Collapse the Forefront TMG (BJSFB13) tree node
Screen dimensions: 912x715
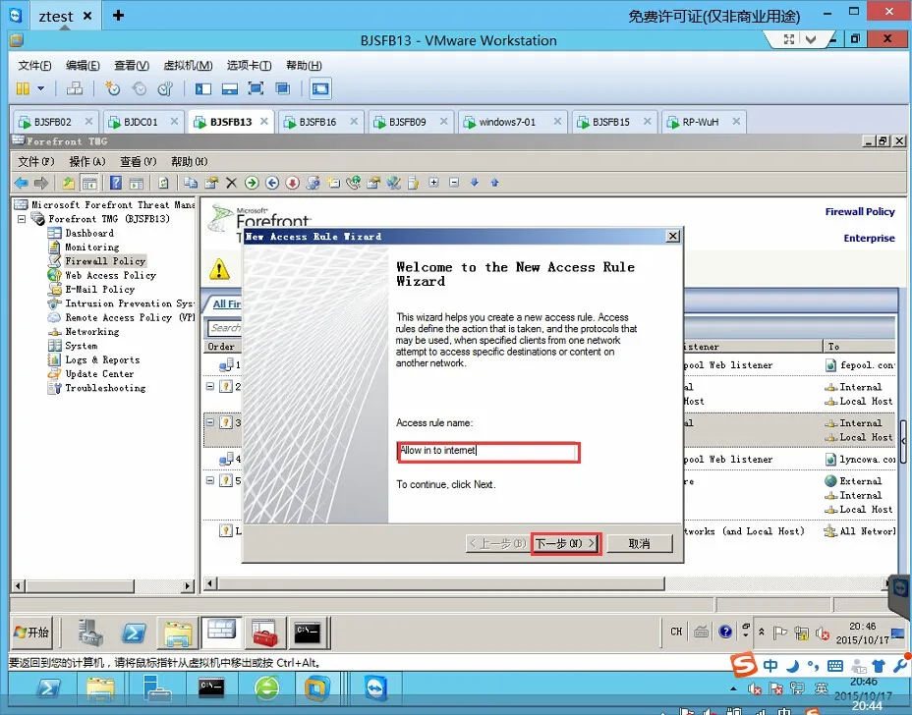click(x=22, y=219)
